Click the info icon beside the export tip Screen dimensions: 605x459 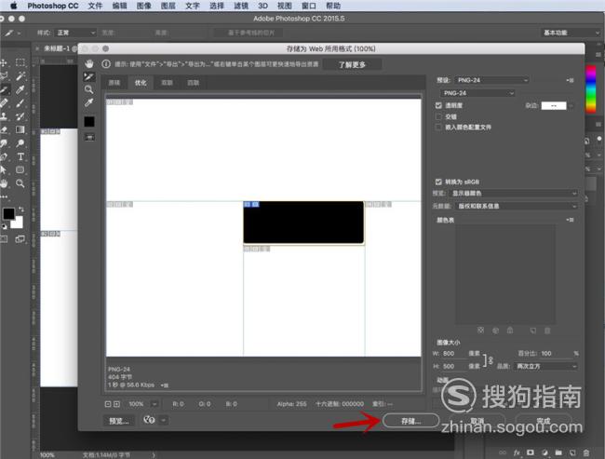pyautogui.click(x=106, y=64)
